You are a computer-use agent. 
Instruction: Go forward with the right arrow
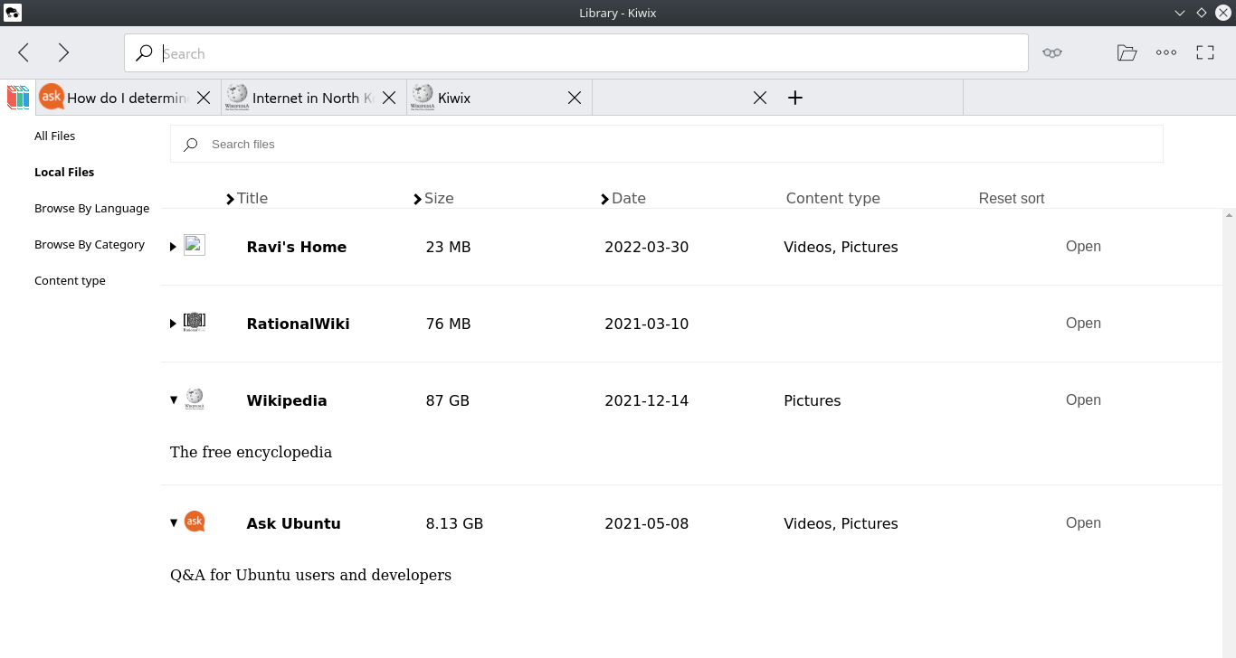tap(63, 52)
